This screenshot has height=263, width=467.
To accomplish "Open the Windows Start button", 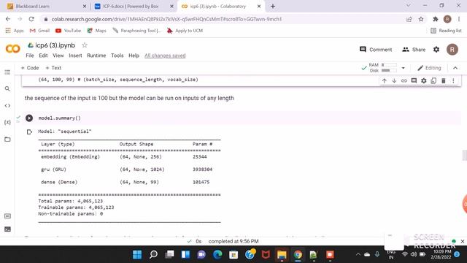I will coord(137,255).
